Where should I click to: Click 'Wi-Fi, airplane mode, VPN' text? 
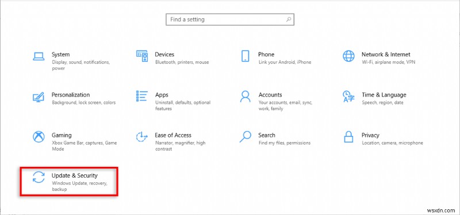point(389,62)
